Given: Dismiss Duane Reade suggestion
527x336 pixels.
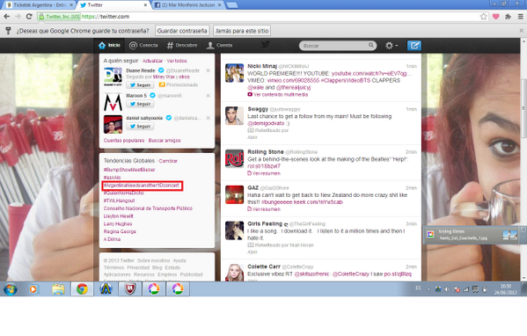Looking at the screenshot, I should 208,70.
